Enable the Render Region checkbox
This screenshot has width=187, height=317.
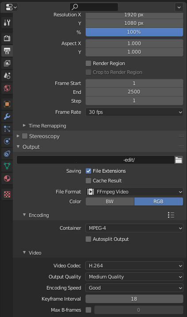[x=88, y=63]
